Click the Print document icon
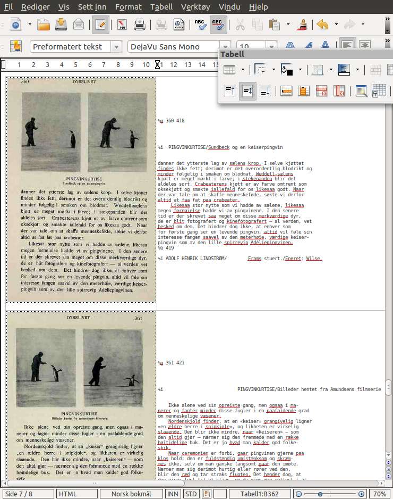This screenshot has width=393, height=499. pos(140,24)
